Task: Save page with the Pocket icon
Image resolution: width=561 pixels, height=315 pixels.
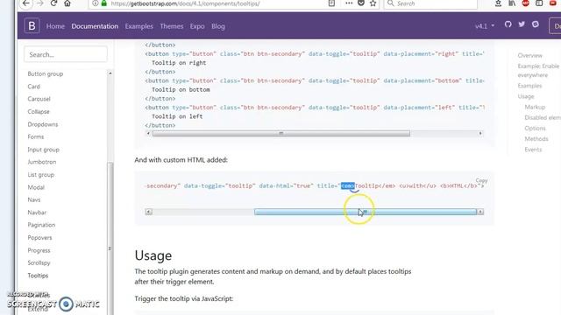Action: click(361, 3)
